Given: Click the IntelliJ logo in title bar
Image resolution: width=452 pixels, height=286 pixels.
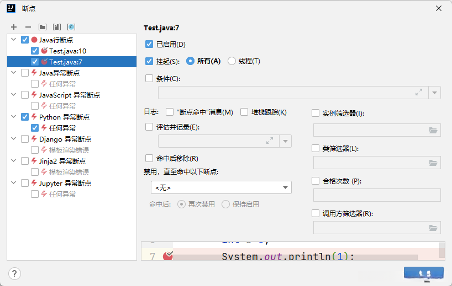Looking at the screenshot, I should coord(11,8).
